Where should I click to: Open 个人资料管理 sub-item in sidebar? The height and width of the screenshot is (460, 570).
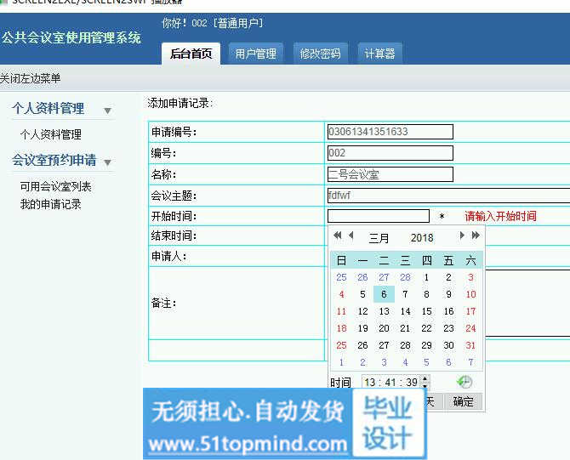tap(51, 134)
